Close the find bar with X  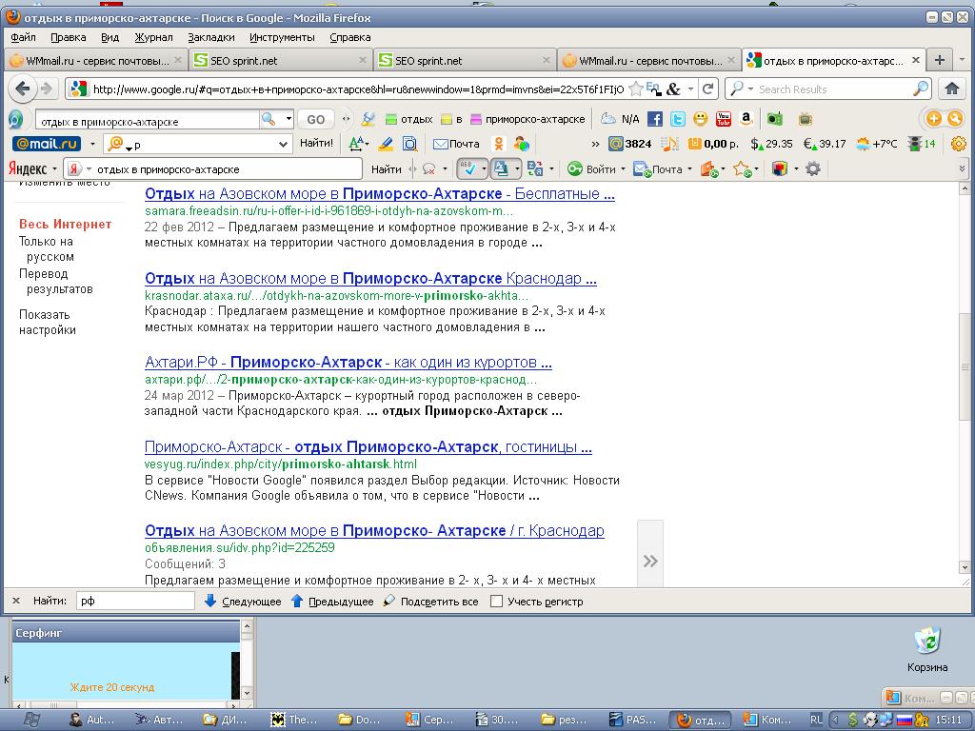pyautogui.click(x=16, y=602)
